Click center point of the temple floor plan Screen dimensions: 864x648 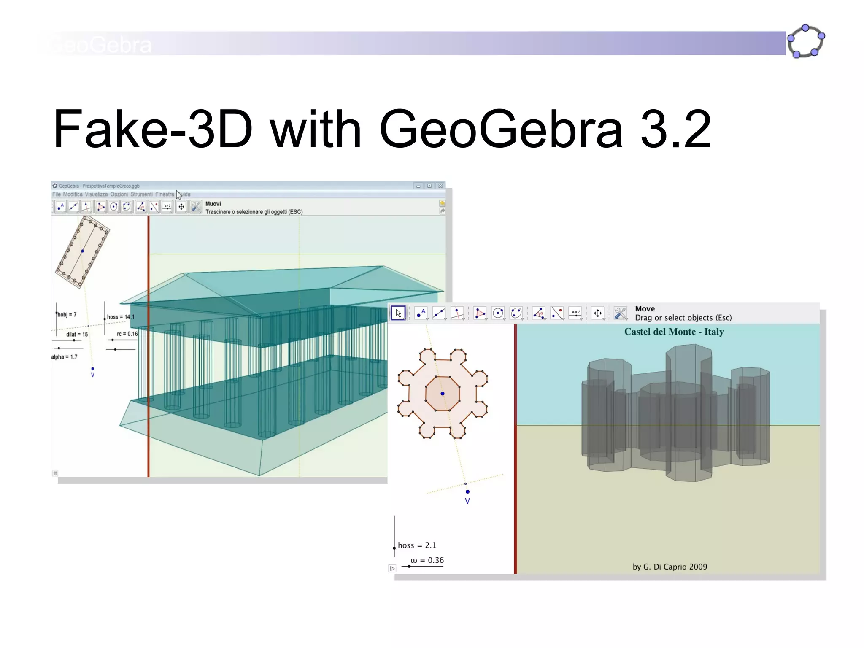coord(83,251)
